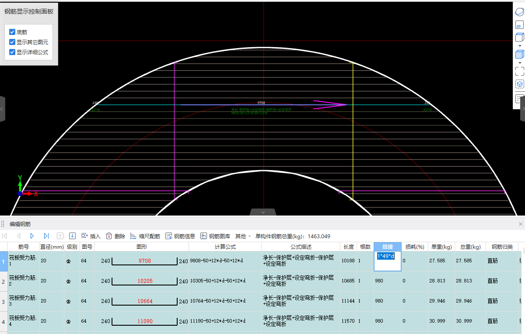Click the 长度 column header
The height and width of the screenshot is (334, 525).
[349, 247]
